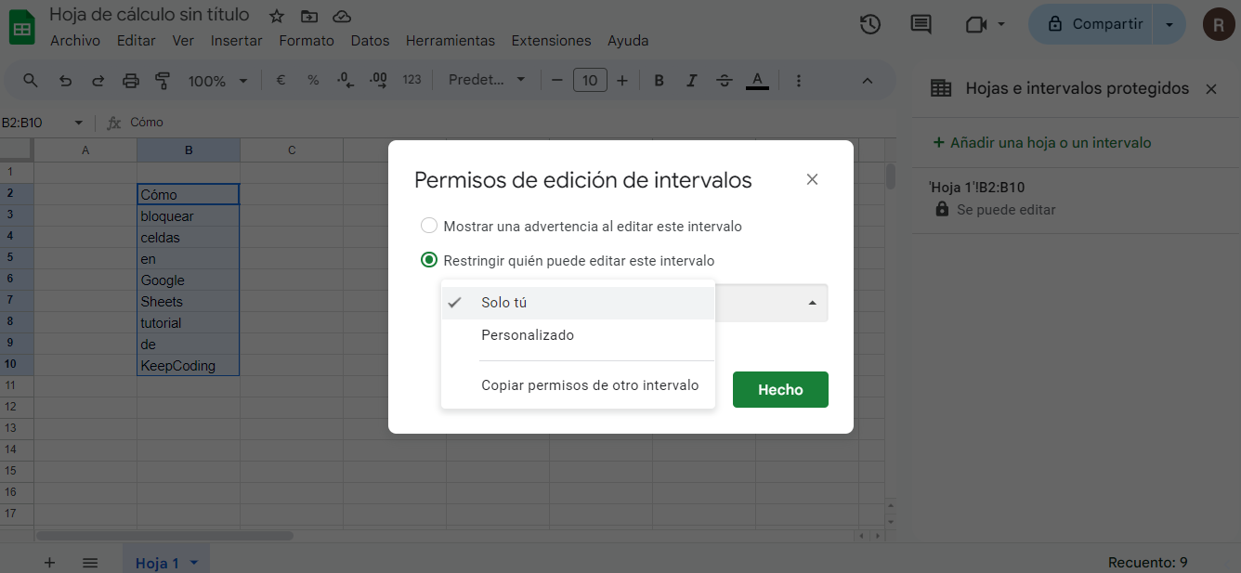The image size is (1241, 573).
Task: Click the font size field
Action: point(590,81)
